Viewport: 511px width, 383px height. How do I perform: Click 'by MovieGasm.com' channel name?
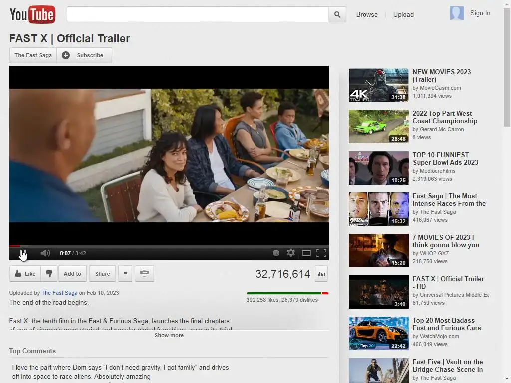(436, 88)
